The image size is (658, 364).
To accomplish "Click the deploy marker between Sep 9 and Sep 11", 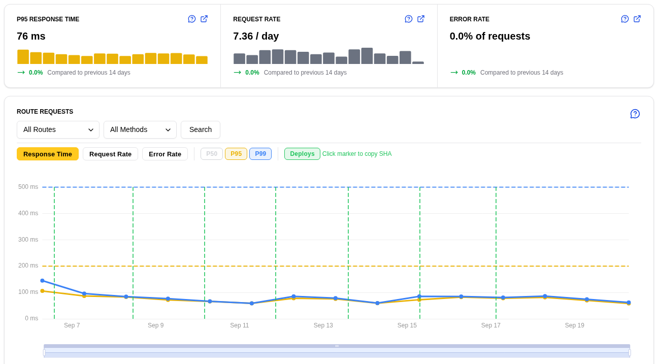I will click(205, 253).
